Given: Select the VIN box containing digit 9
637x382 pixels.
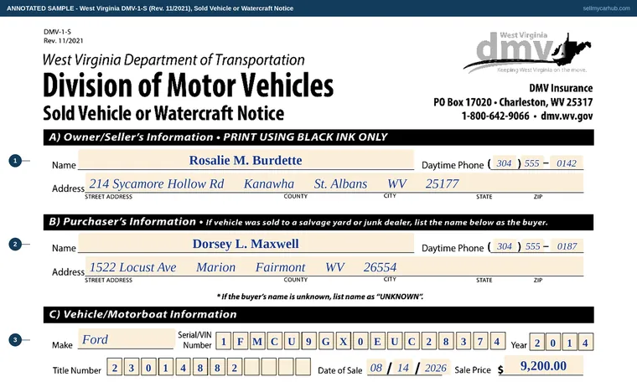Looking at the screenshot, I should point(308,342).
